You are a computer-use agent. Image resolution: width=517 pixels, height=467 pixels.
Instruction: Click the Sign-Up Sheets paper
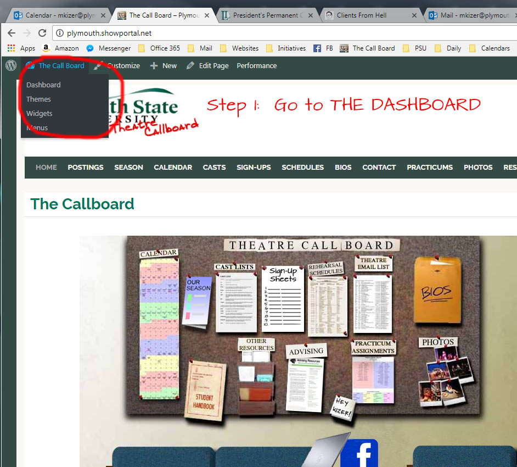click(283, 299)
